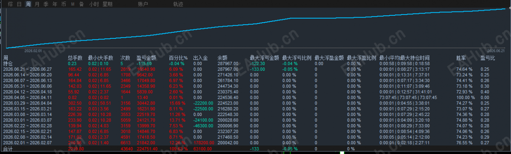
Task: Select the 2026.06.21 ~ 2026.06.27 week row
Action: [255, 70]
